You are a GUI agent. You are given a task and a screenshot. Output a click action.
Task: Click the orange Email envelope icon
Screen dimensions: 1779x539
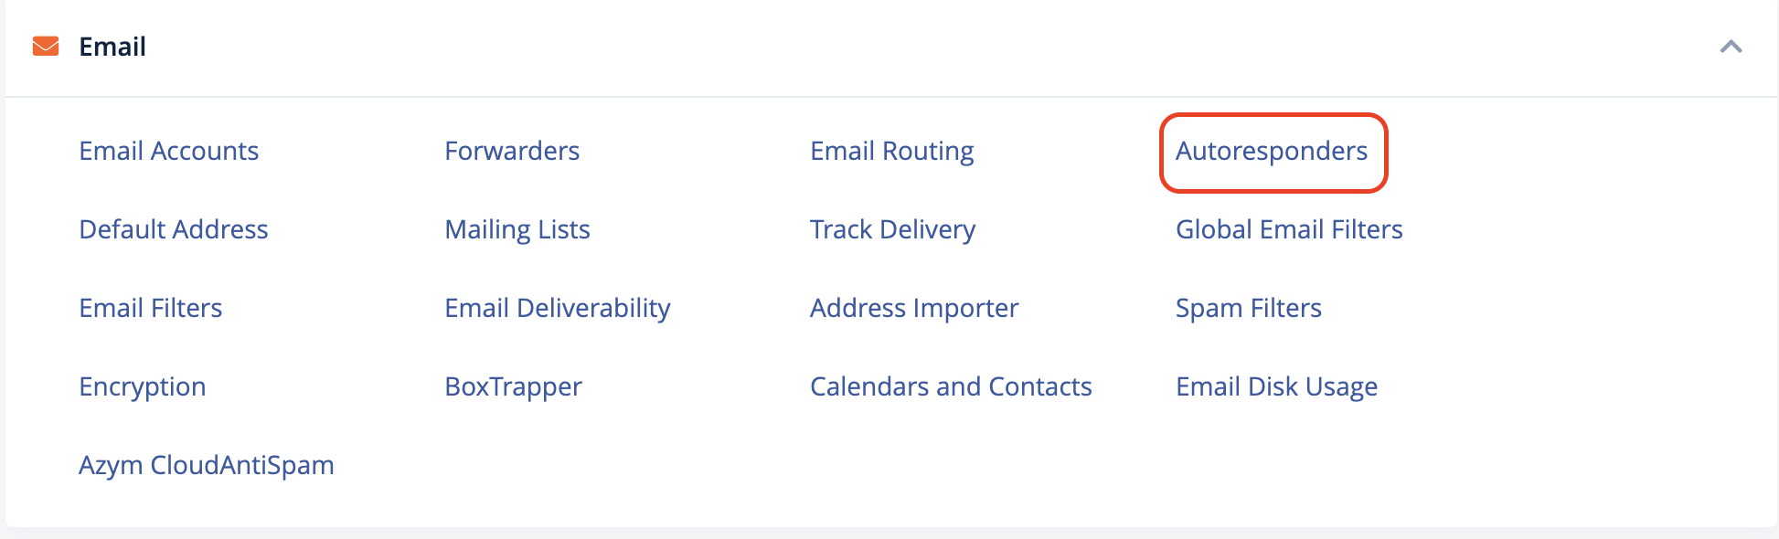(46, 47)
